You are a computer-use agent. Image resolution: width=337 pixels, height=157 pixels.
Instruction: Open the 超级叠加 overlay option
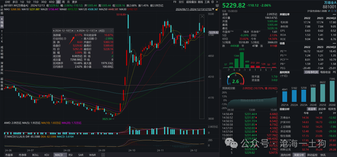pyautogui.click(x=191, y=2)
